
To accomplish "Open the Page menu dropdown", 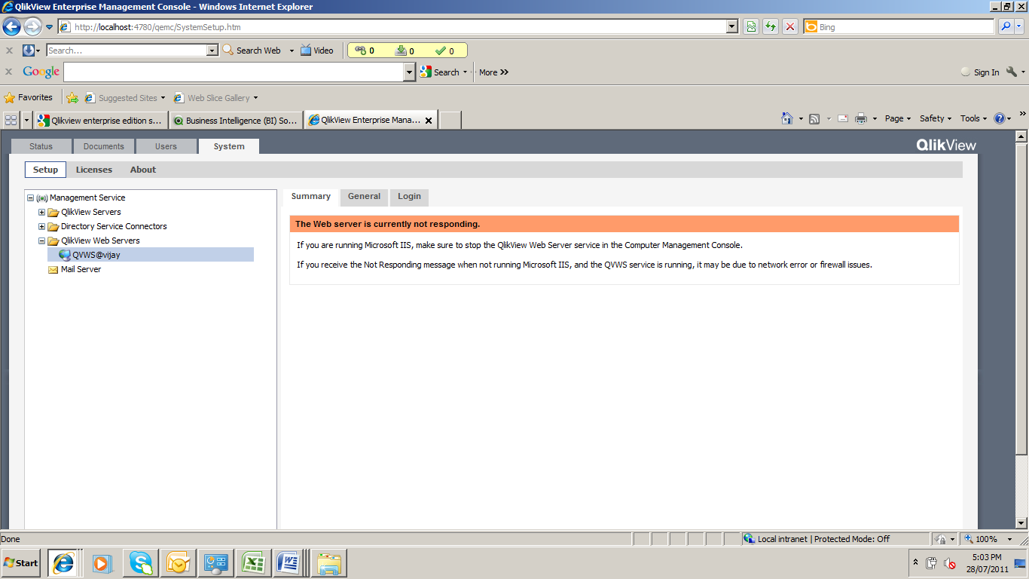I will [898, 118].
